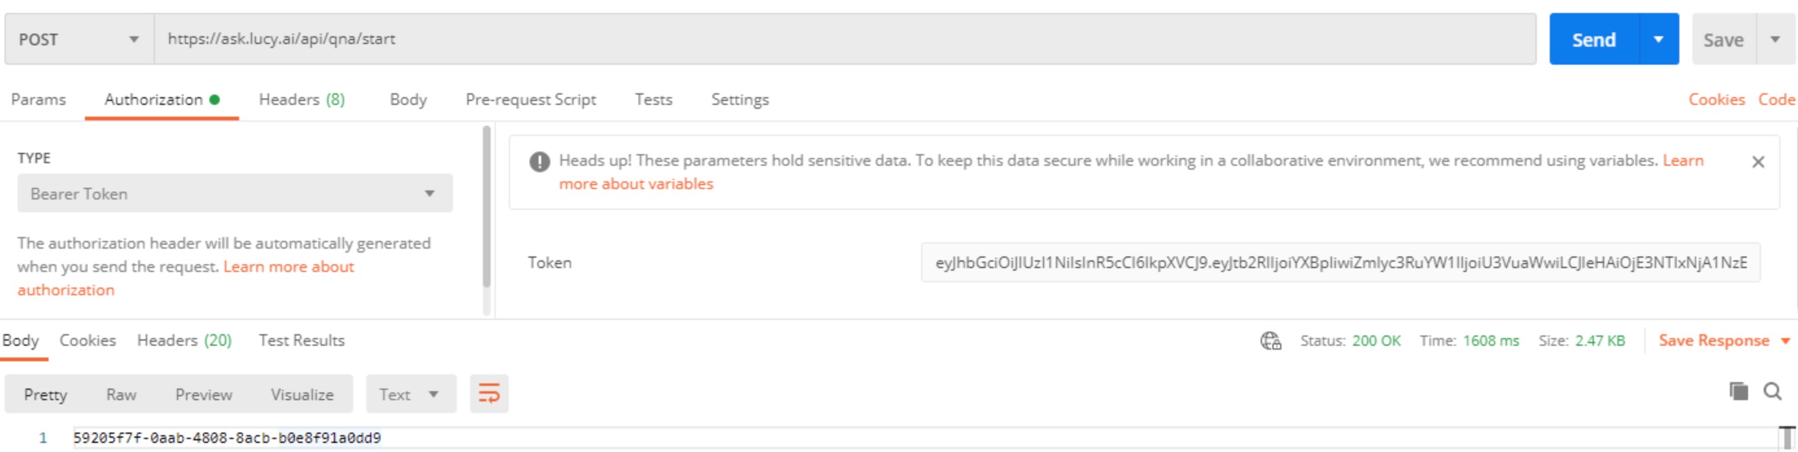Open search in response body

pos(1772,391)
